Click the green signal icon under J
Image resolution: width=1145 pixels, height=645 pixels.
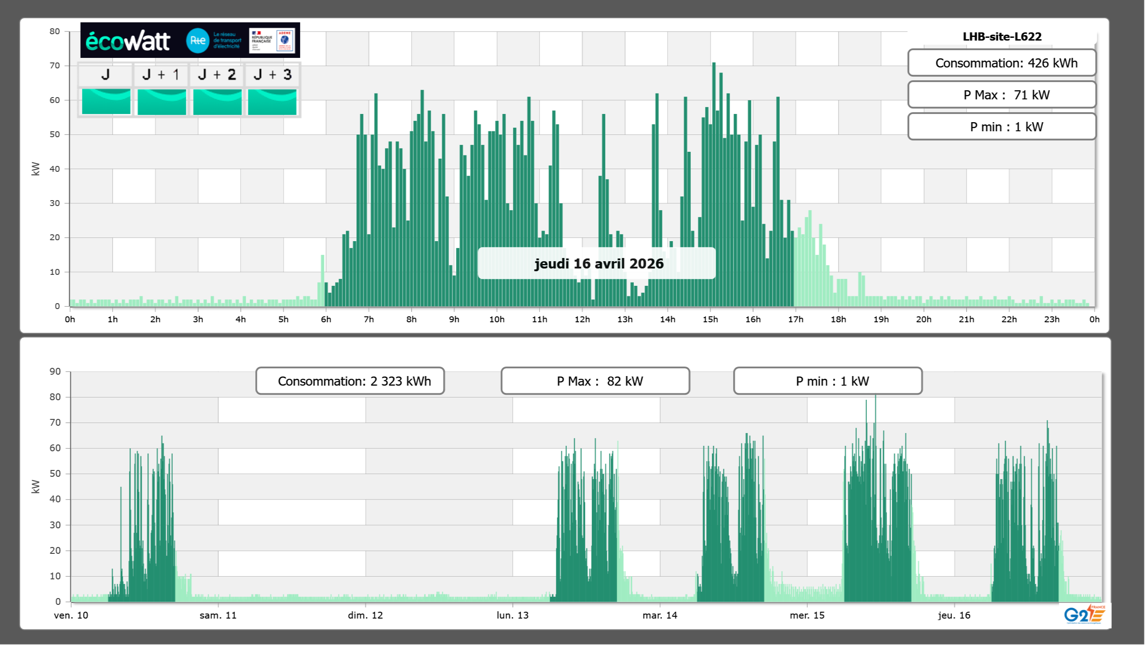click(106, 101)
